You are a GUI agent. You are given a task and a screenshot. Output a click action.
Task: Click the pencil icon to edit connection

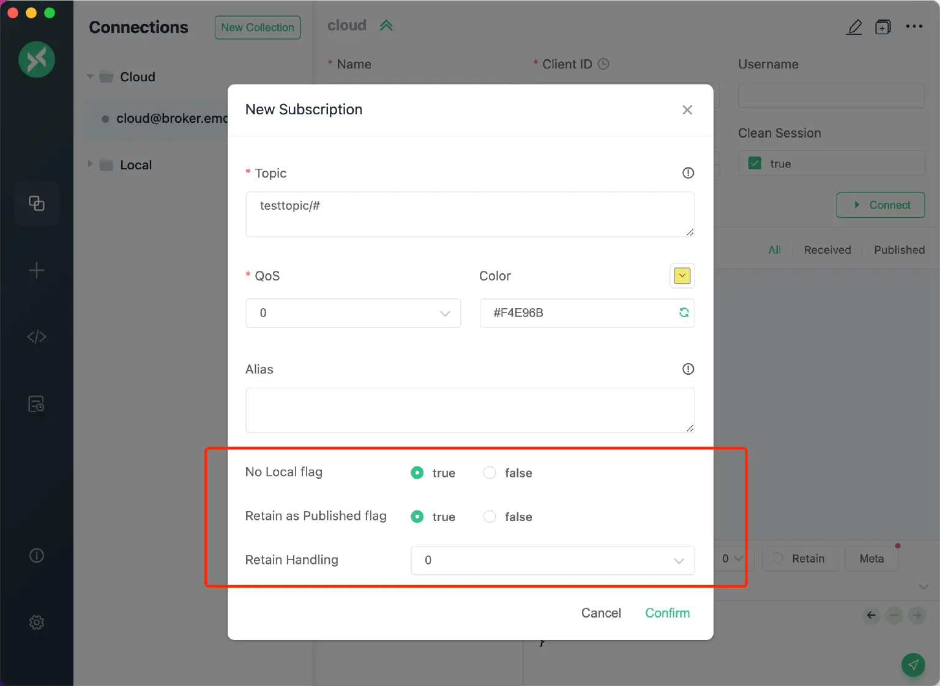(x=854, y=27)
